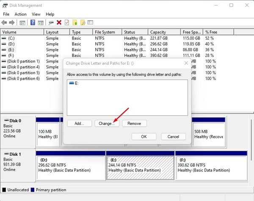Image resolution: width=254 pixels, height=201 pixels.
Task: Click the Remove button in the dialog
Action: 134,124
